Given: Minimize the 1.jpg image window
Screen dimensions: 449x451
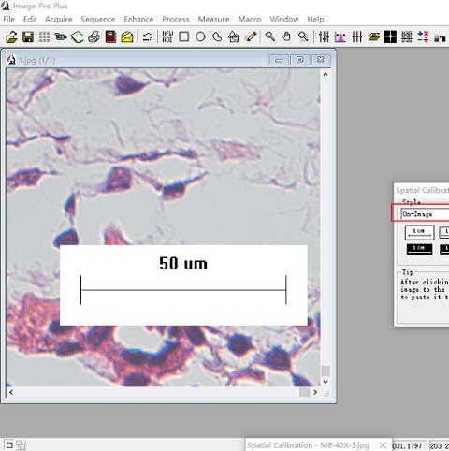Looking at the screenshot, I should 279,60.
